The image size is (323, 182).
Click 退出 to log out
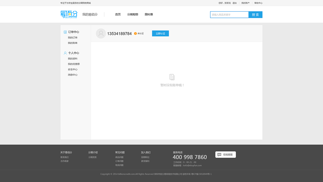click(234, 3)
